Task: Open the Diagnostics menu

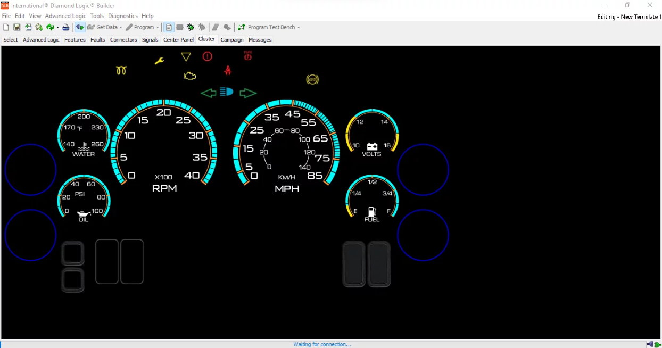Action: (122, 15)
